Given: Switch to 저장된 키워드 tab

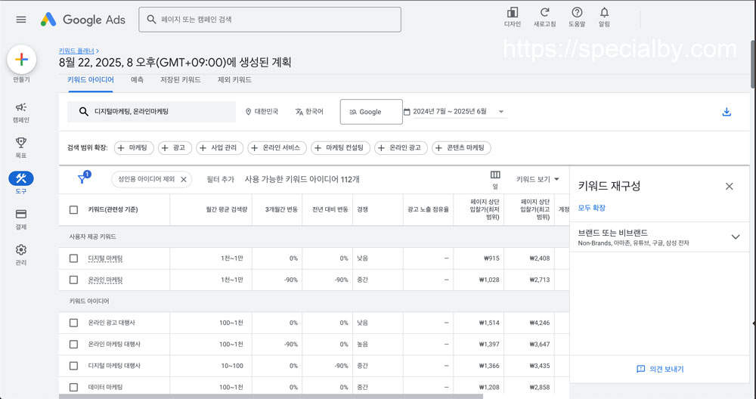Looking at the screenshot, I should 181,80.
